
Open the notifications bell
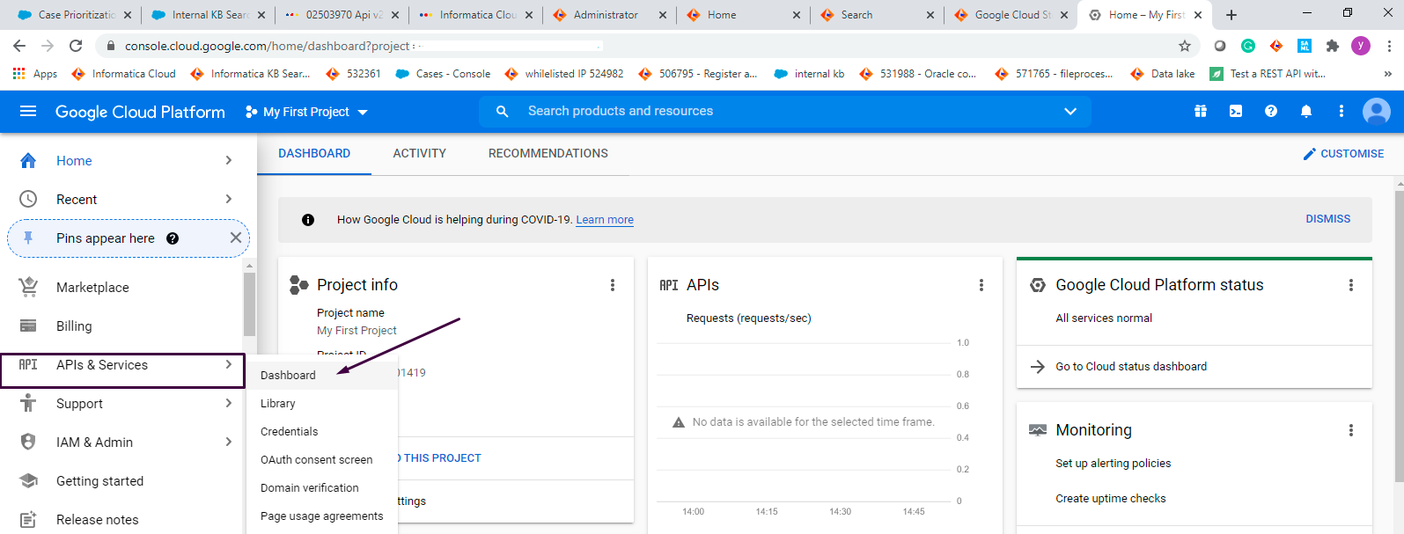coord(1306,111)
